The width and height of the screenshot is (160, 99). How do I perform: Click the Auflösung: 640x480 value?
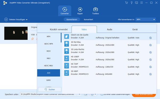click(x=104, y=74)
